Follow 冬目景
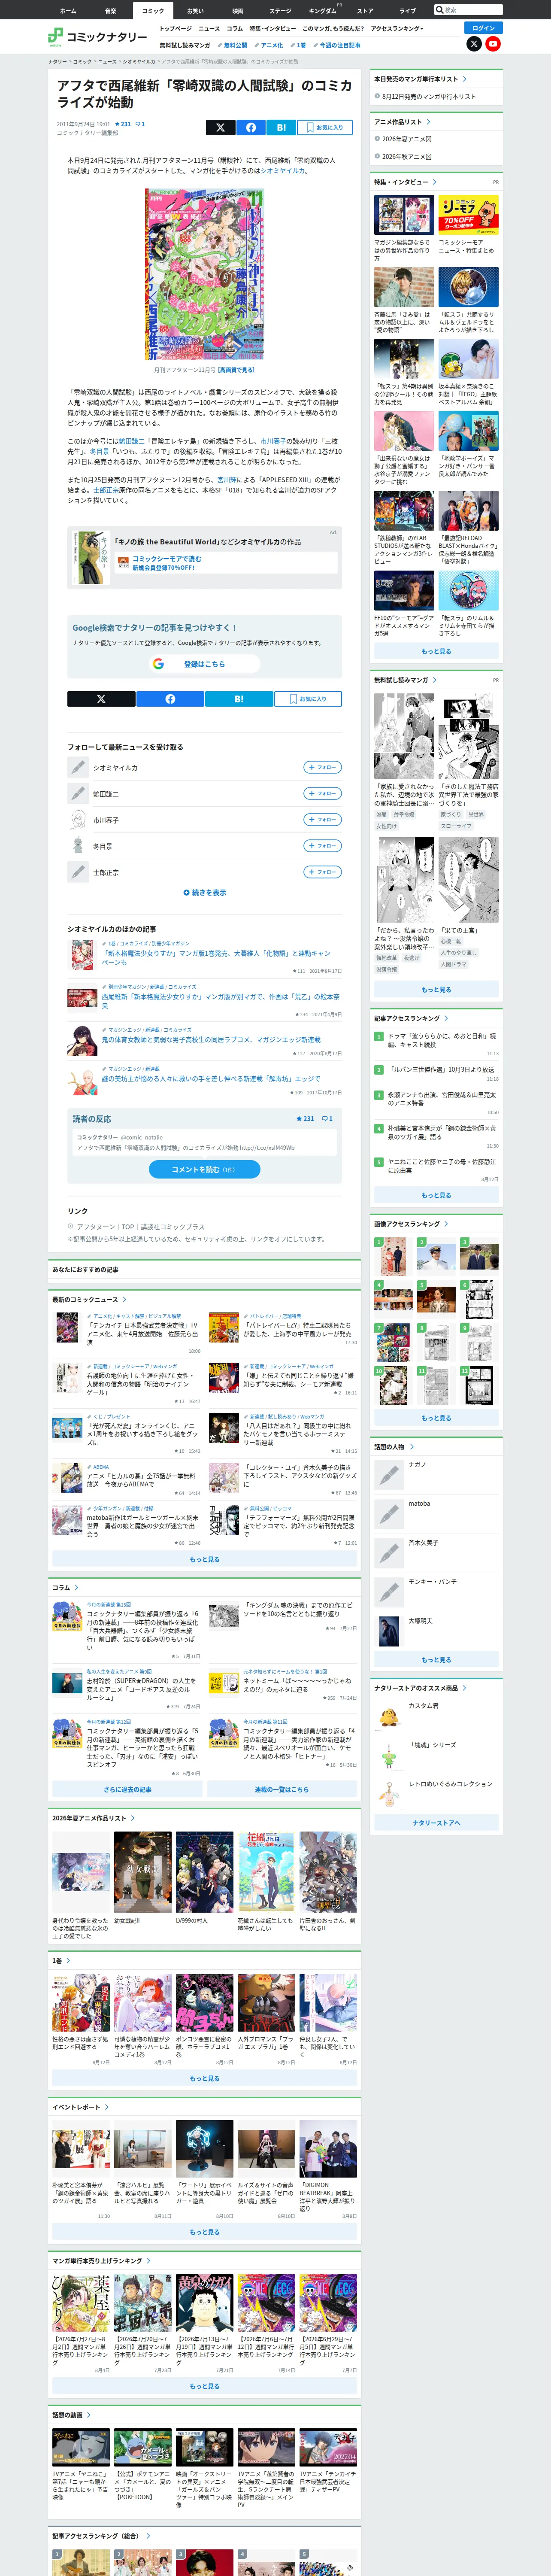 (x=323, y=846)
